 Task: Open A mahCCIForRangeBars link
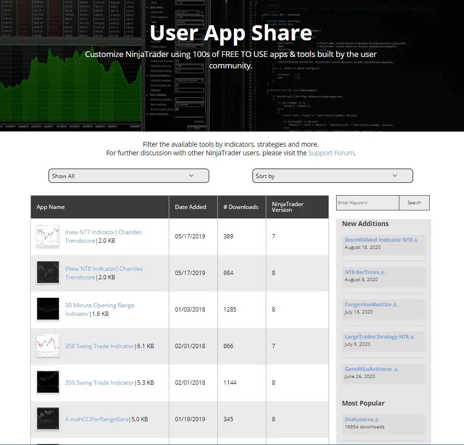(x=97, y=419)
